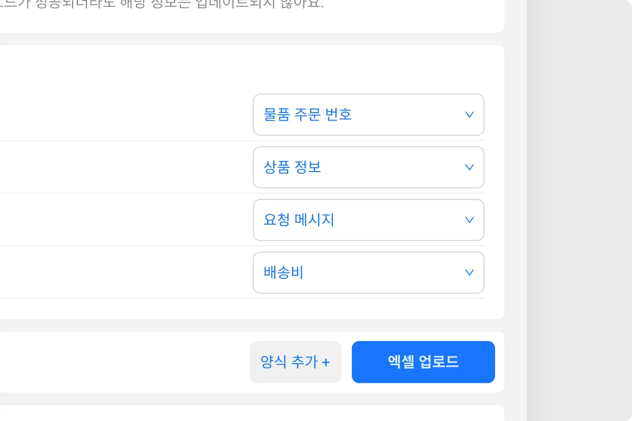This screenshot has height=421, width=632.
Task: Select the 물품 주문 번호 text label
Action: [308, 115]
